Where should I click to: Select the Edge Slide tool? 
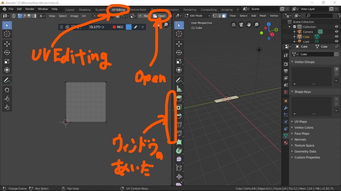coord(179,168)
